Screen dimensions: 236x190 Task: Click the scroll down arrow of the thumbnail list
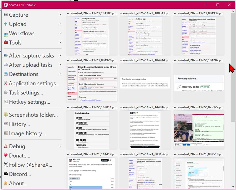tap(233, 186)
